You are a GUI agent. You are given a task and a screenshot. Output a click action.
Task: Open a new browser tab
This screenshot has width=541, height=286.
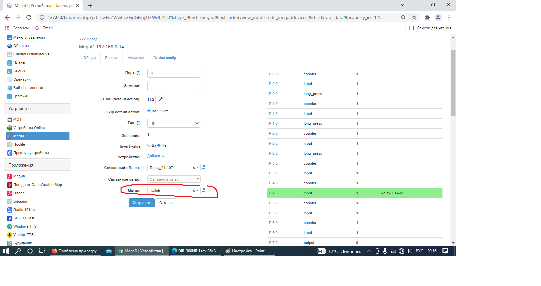(x=90, y=6)
